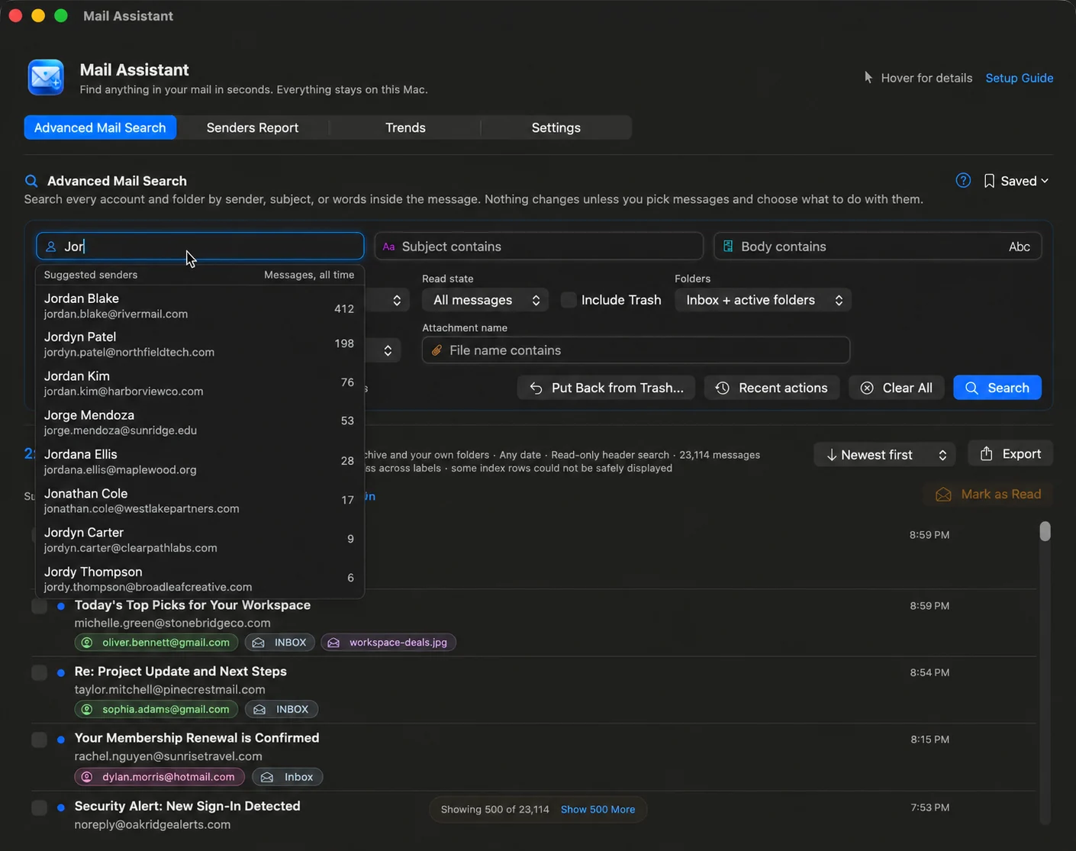1076x851 pixels.
Task: Open Recent actions
Action: pyautogui.click(x=772, y=388)
